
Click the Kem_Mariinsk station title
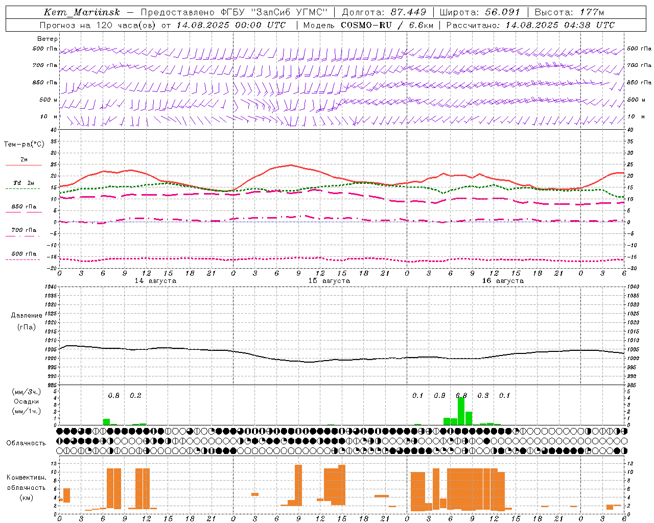tap(82, 12)
